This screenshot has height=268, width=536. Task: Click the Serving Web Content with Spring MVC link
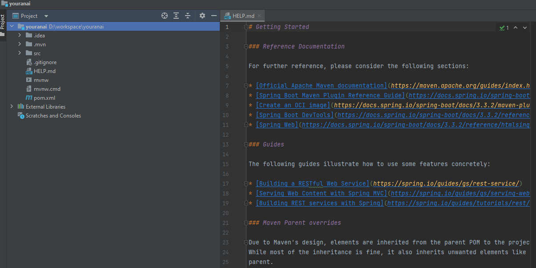click(x=322, y=194)
